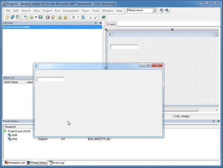Select the Thread Status bottom tab
Viewport: 223px width, 168px height.
click(37, 162)
